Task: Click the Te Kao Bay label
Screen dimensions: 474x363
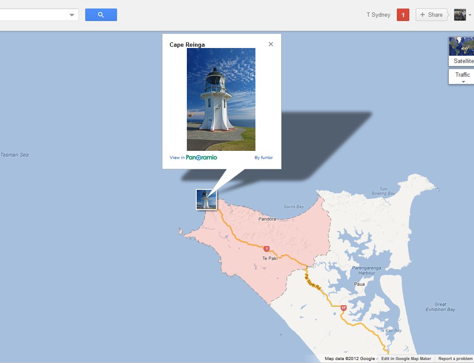Action: pos(391,330)
